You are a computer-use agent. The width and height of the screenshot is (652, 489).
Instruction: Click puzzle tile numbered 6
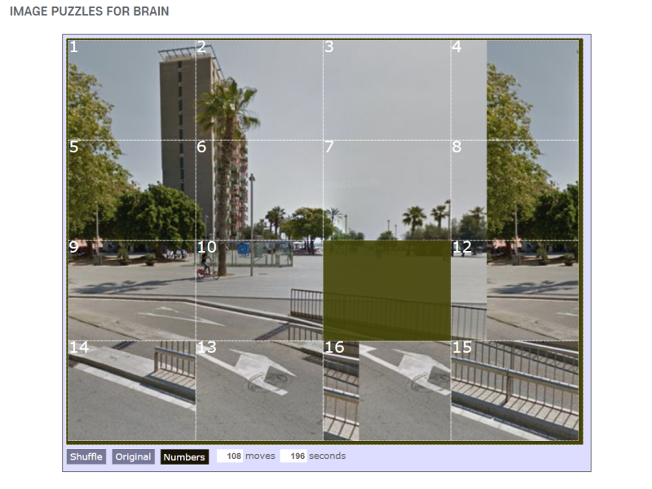259,189
